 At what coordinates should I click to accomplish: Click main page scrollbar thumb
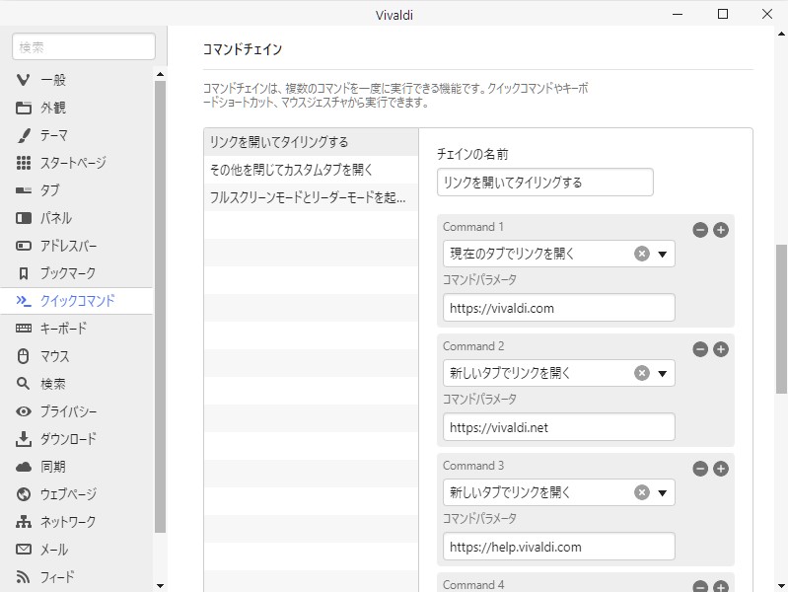click(781, 319)
